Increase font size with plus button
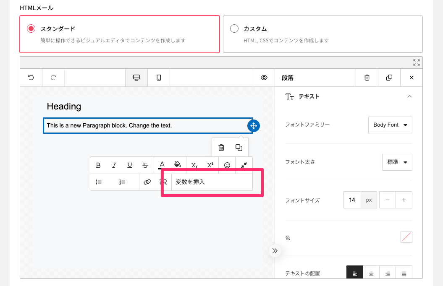443x286 pixels. pyautogui.click(x=404, y=200)
